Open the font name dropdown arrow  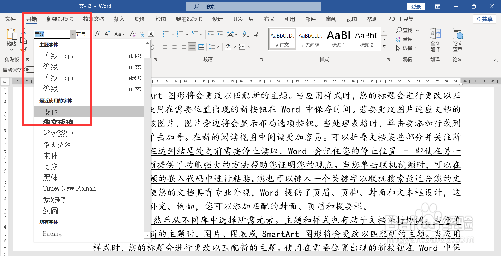[x=72, y=34]
